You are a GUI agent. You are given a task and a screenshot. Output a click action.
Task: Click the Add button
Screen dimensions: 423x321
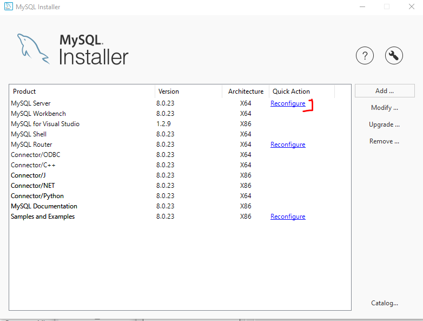click(385, 91)
